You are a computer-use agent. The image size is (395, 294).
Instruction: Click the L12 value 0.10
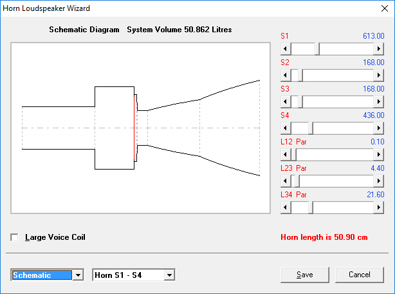tap(378, 142)
